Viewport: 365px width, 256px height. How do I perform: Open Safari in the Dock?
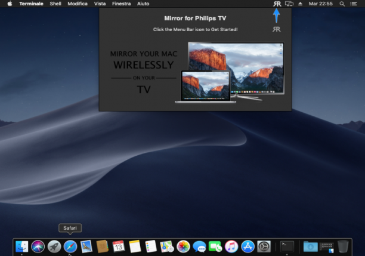point(70,246)
